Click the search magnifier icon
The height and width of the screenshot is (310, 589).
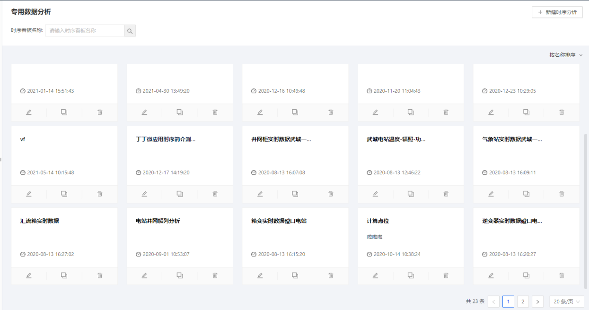click(130, 31)
